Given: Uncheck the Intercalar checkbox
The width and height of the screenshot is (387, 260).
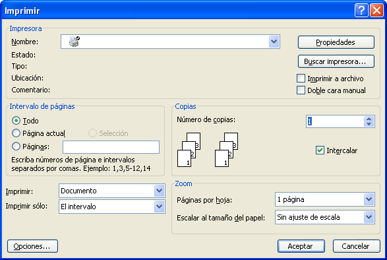Looking at the screenshot, I should pyautogui.click(x=320, y=150).
